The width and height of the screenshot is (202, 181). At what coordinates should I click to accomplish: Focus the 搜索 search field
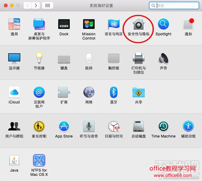pos(174,5)
